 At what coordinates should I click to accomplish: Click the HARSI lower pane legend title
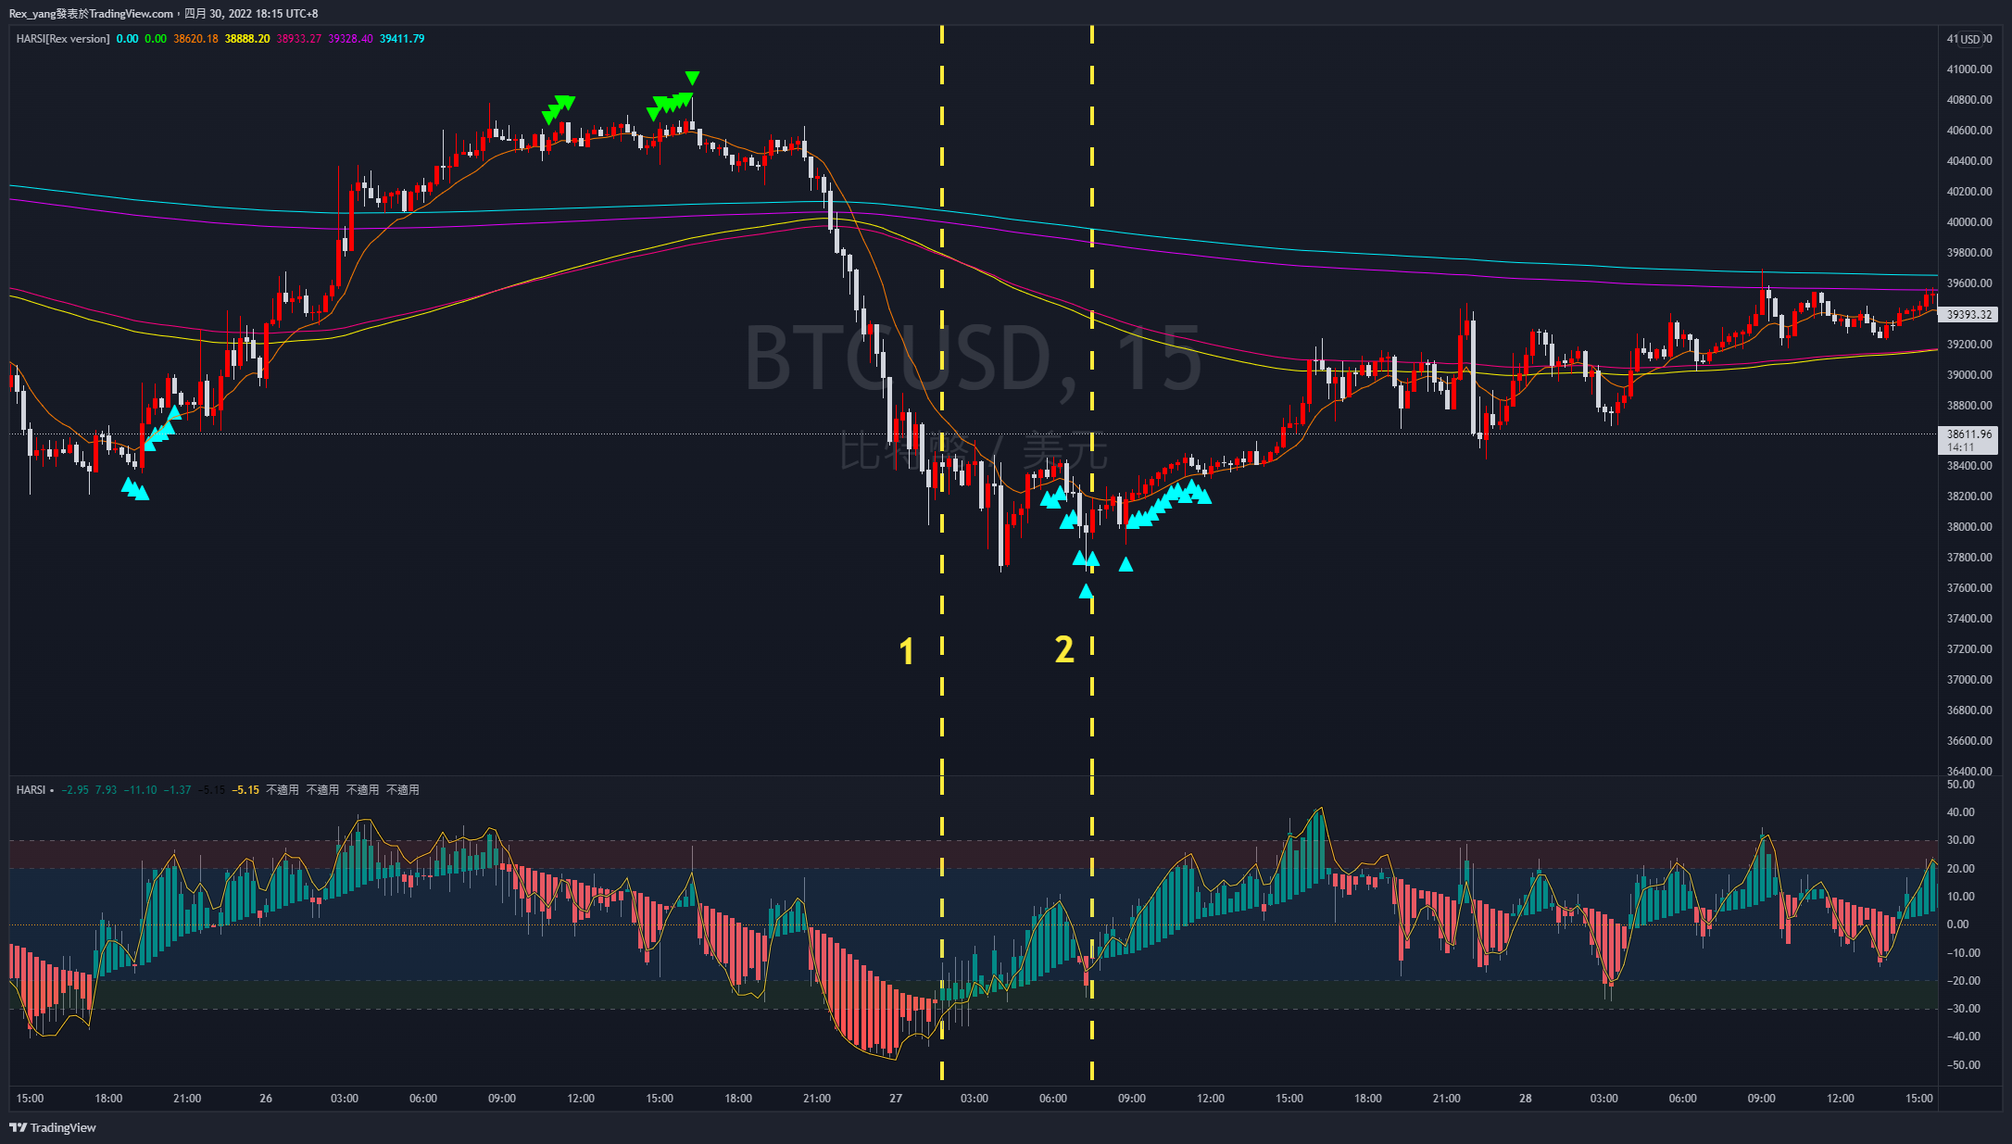pos(31,790)
